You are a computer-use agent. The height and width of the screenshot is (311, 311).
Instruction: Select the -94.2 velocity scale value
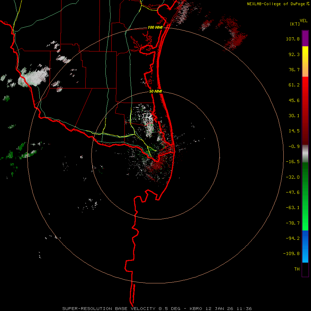[x=293, y=238]
